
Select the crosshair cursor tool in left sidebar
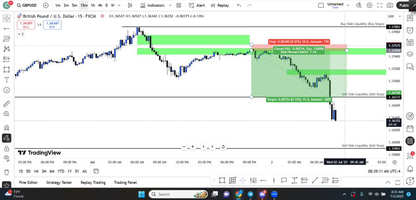pos(7,18)
